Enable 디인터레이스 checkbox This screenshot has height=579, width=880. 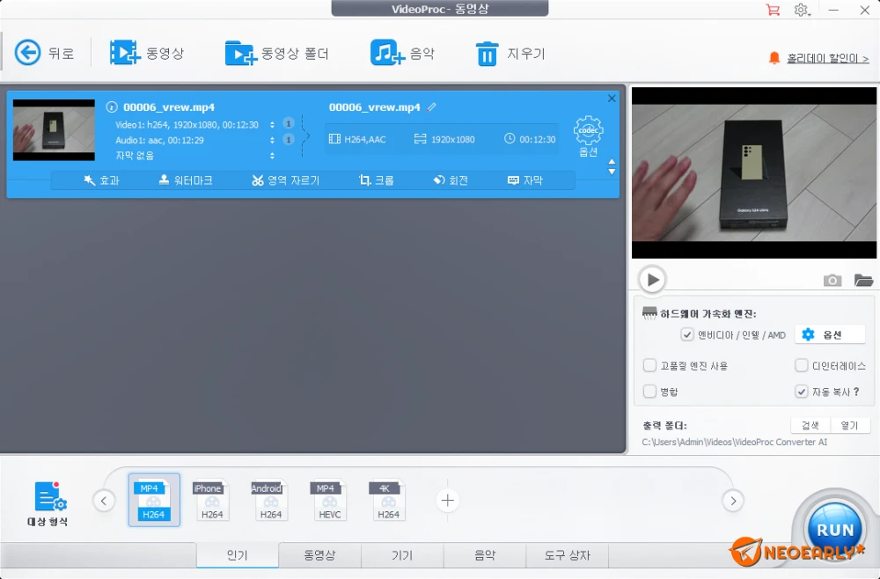802,365
